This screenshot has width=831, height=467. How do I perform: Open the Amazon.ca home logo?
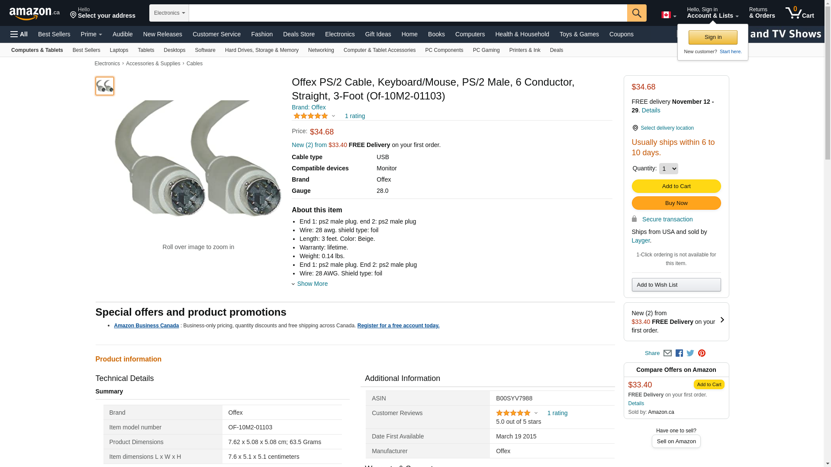(x=35, y=13)
